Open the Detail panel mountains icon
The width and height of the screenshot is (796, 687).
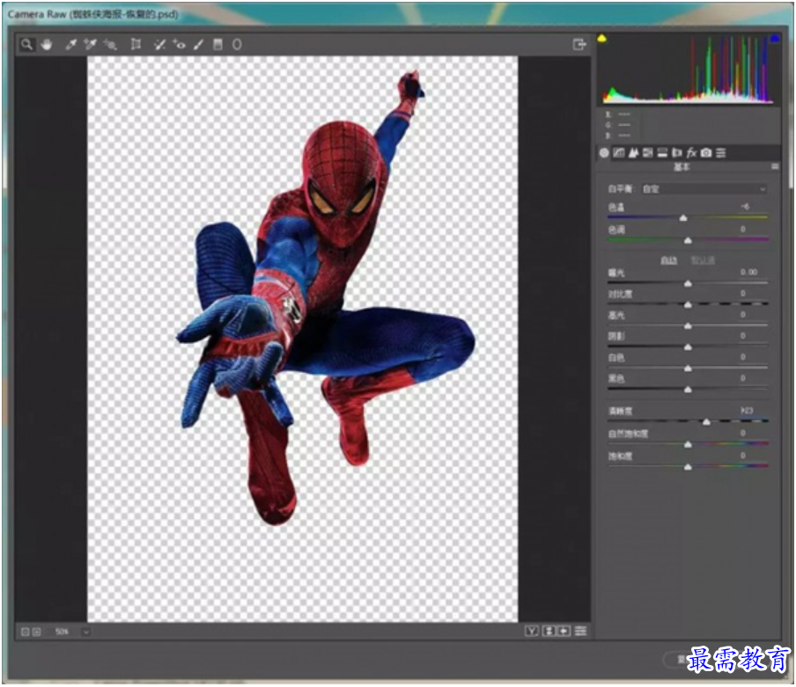pyautogui.click(x=633, y=152)
